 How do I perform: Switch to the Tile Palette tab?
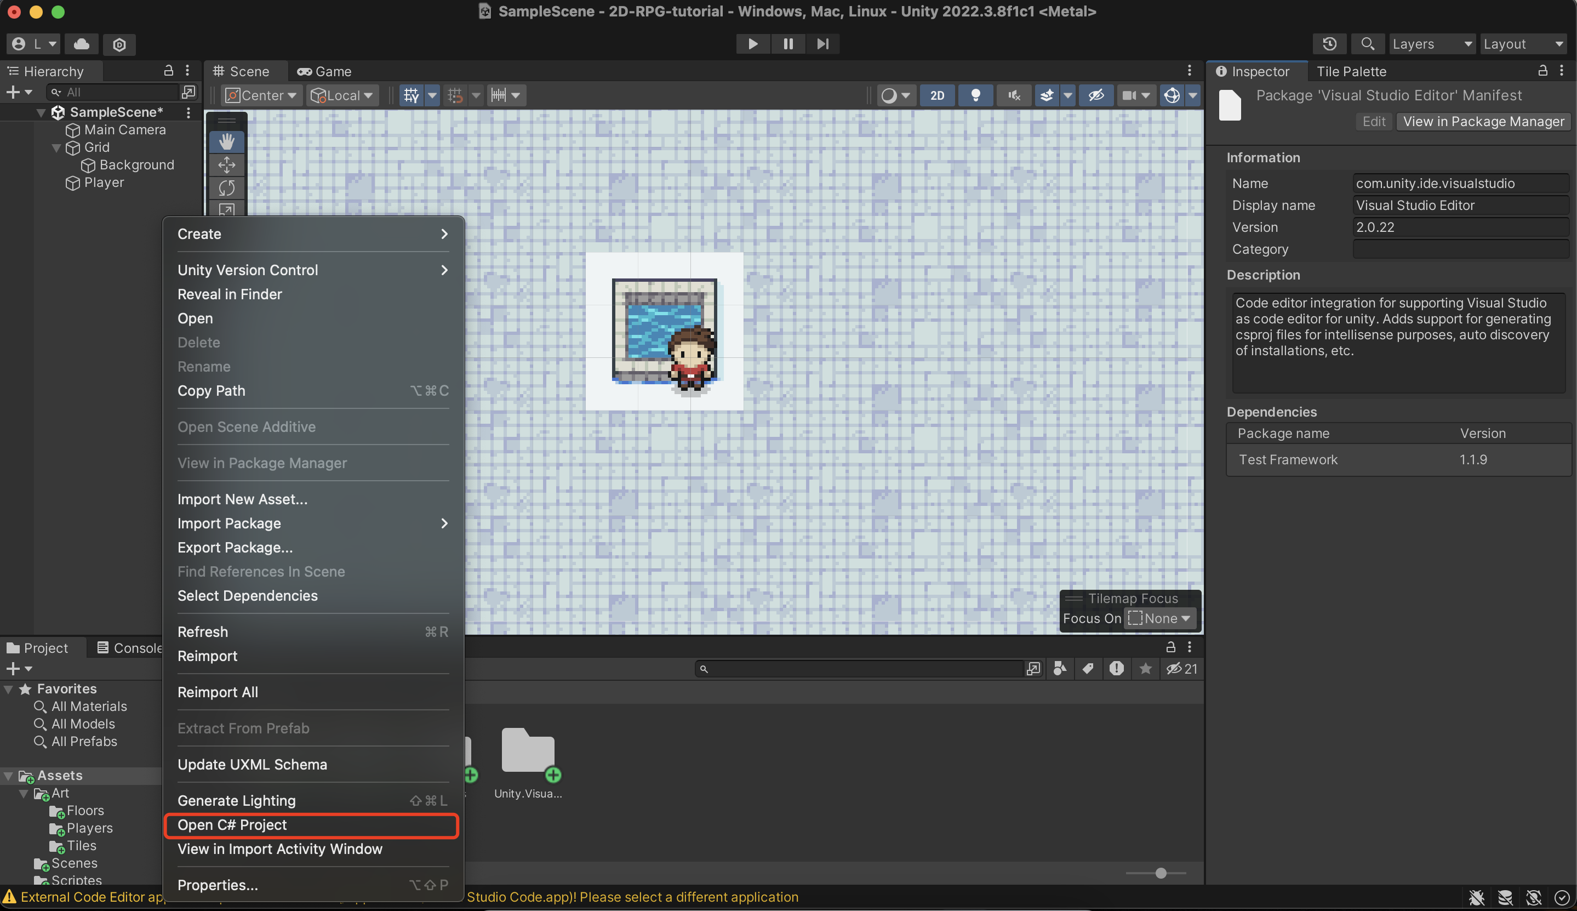click(x=1352, y=71)
